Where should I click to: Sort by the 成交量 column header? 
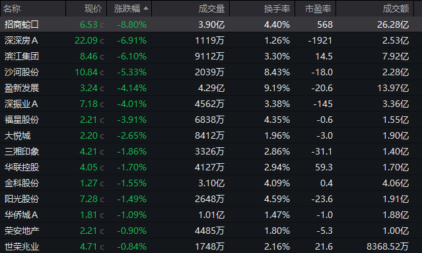[211, 9]
